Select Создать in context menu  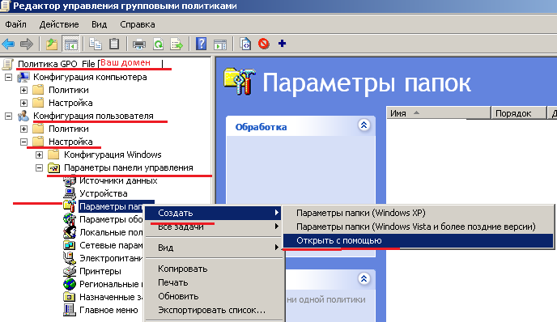click(x=213, y=213)
